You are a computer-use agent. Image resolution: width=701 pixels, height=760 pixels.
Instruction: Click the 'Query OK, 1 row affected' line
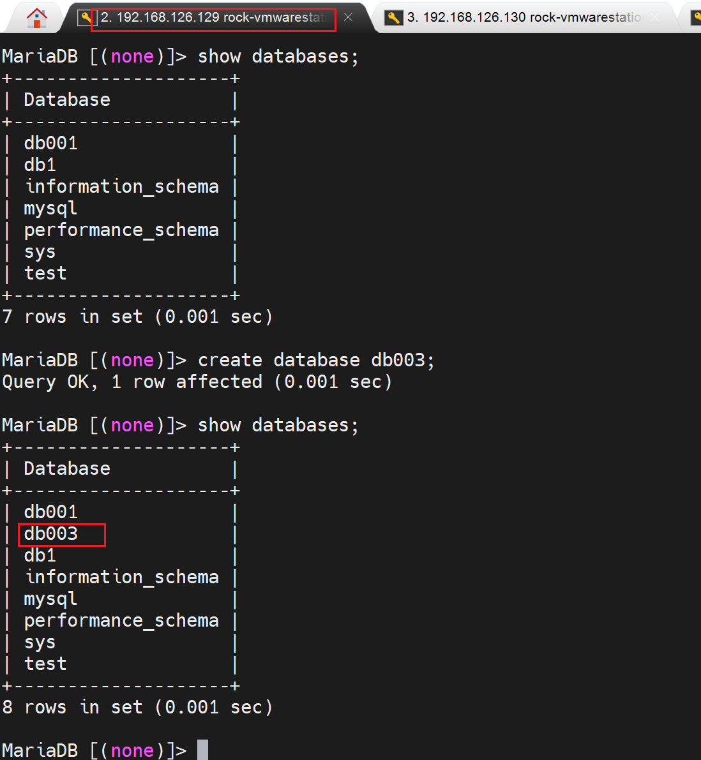pyautogui.click(x=197, y=382)
